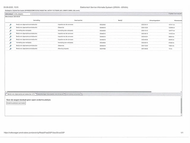Screen dimensions: 190x143
Task: Open details magnifier for the 2022-06-08 entry
Action: pos(10,40)
